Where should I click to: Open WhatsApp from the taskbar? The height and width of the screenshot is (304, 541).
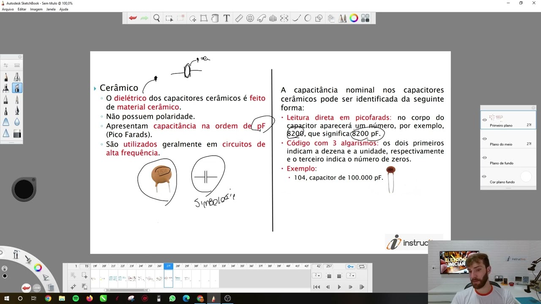point(172,299)
